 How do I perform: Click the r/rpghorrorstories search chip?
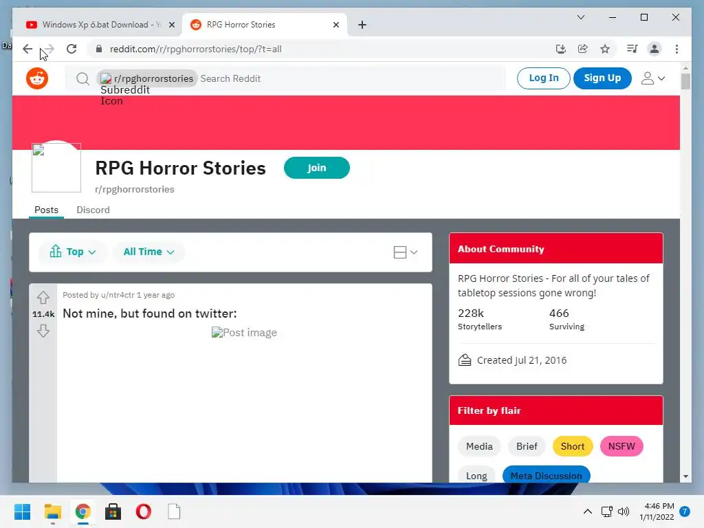147,78
